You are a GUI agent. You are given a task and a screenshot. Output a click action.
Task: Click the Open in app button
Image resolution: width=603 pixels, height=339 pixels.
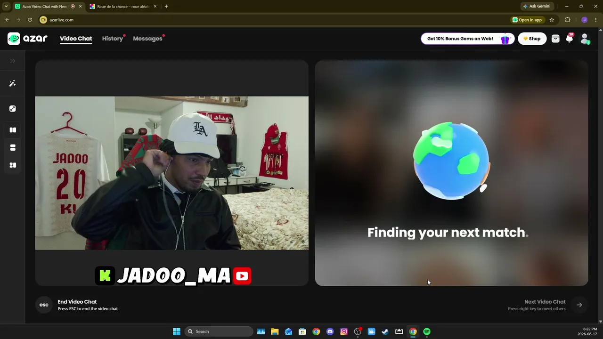pyautogui.click(x=528, y=20)
